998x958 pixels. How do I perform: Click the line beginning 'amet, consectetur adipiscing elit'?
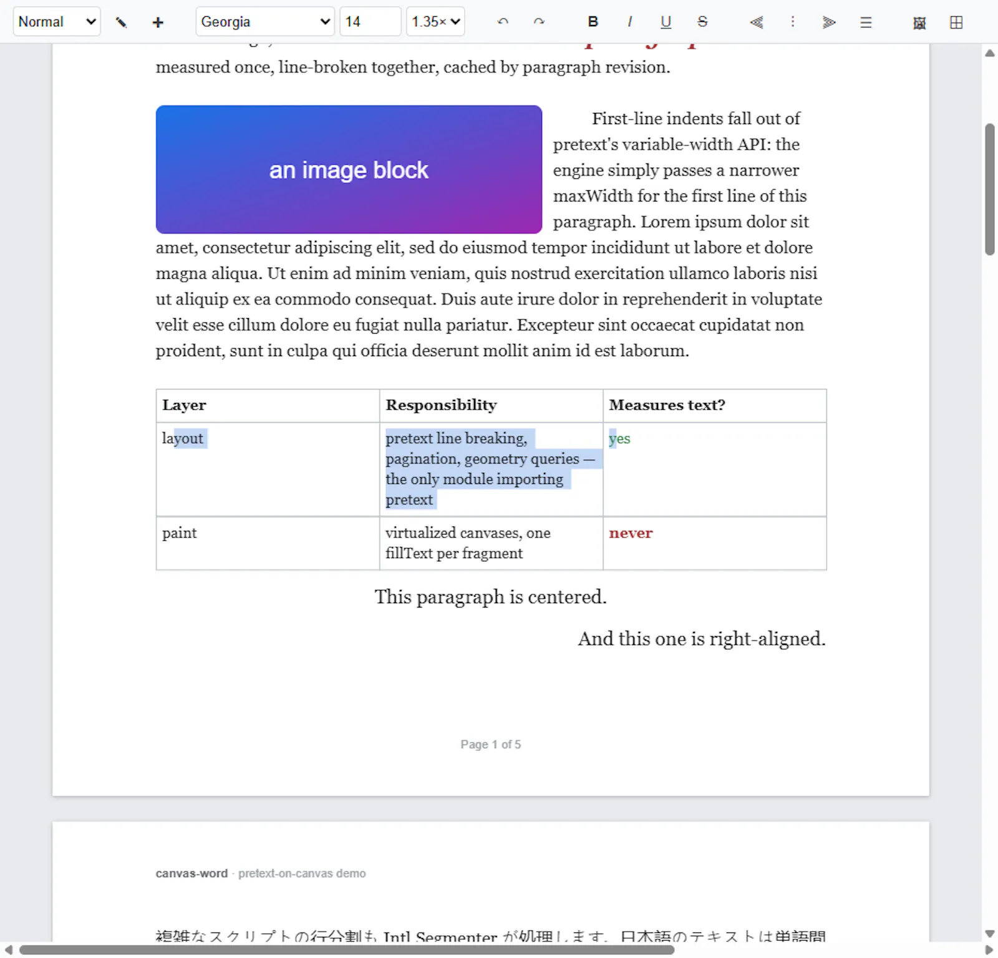(484, 248)
